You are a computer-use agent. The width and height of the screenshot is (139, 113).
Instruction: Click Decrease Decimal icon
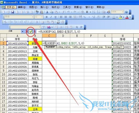tap(98, 17)
